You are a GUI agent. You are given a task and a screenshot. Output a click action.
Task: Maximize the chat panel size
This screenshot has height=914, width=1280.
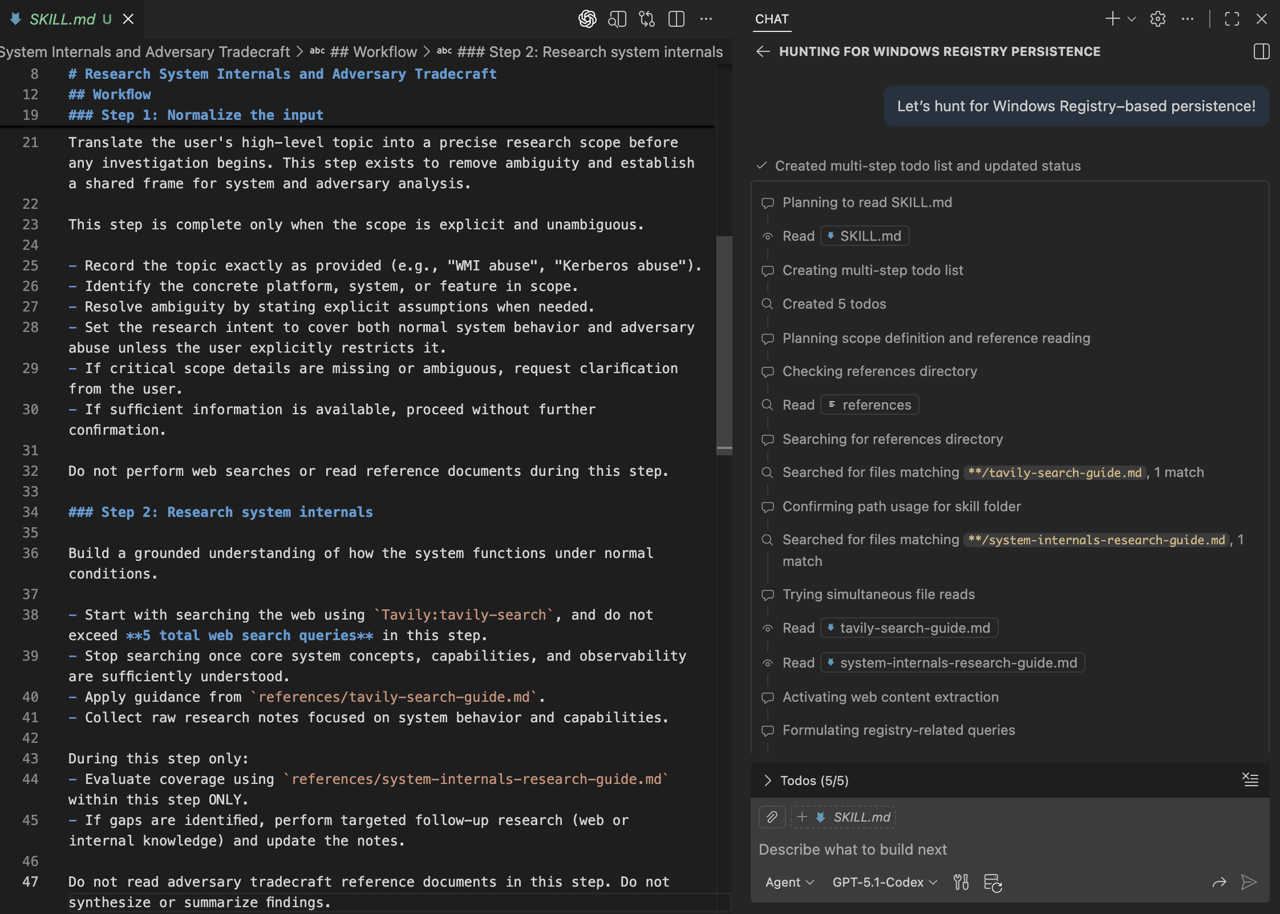click(1232, 19)
